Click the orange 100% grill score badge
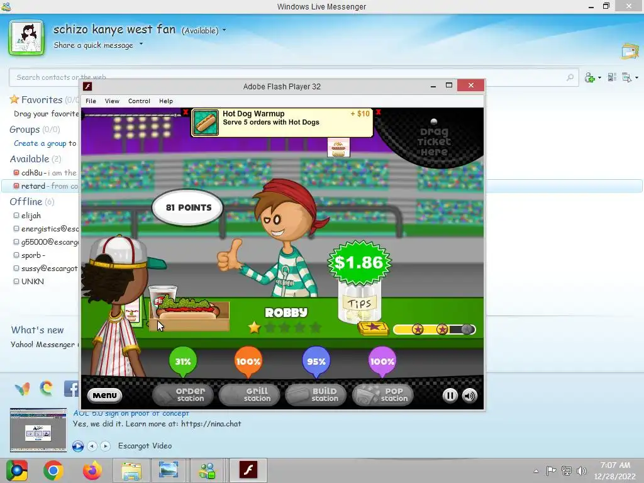 click(x=248, y=362)
